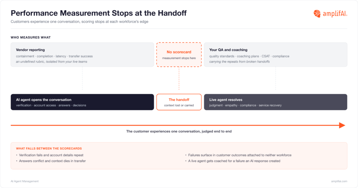Click the orange dotted connector below No scorecard
The height and width of the screenshot is (188, 358).
(179, 78)
